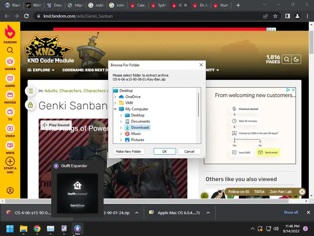Go forward to the next page

17,16
